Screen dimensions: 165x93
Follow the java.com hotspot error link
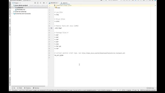coord(103,53)
